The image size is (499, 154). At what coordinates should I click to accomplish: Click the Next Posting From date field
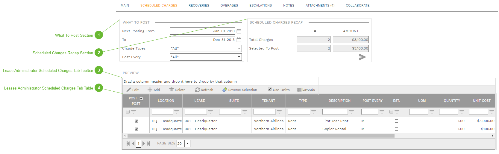203,31
